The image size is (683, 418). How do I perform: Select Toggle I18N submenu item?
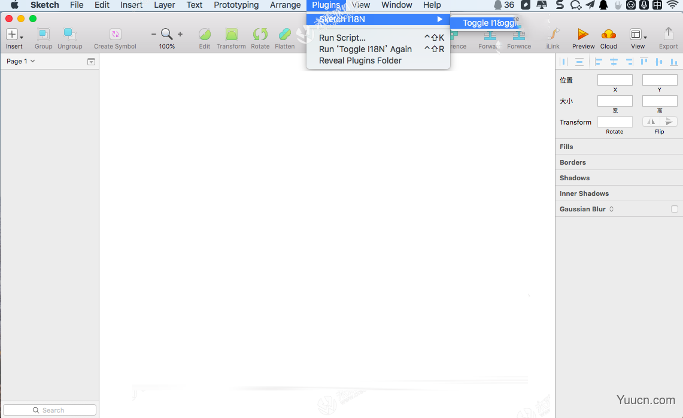tap(485, 23)
